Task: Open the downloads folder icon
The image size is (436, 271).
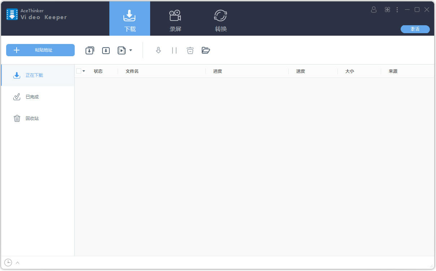Action: click(206, 50)
